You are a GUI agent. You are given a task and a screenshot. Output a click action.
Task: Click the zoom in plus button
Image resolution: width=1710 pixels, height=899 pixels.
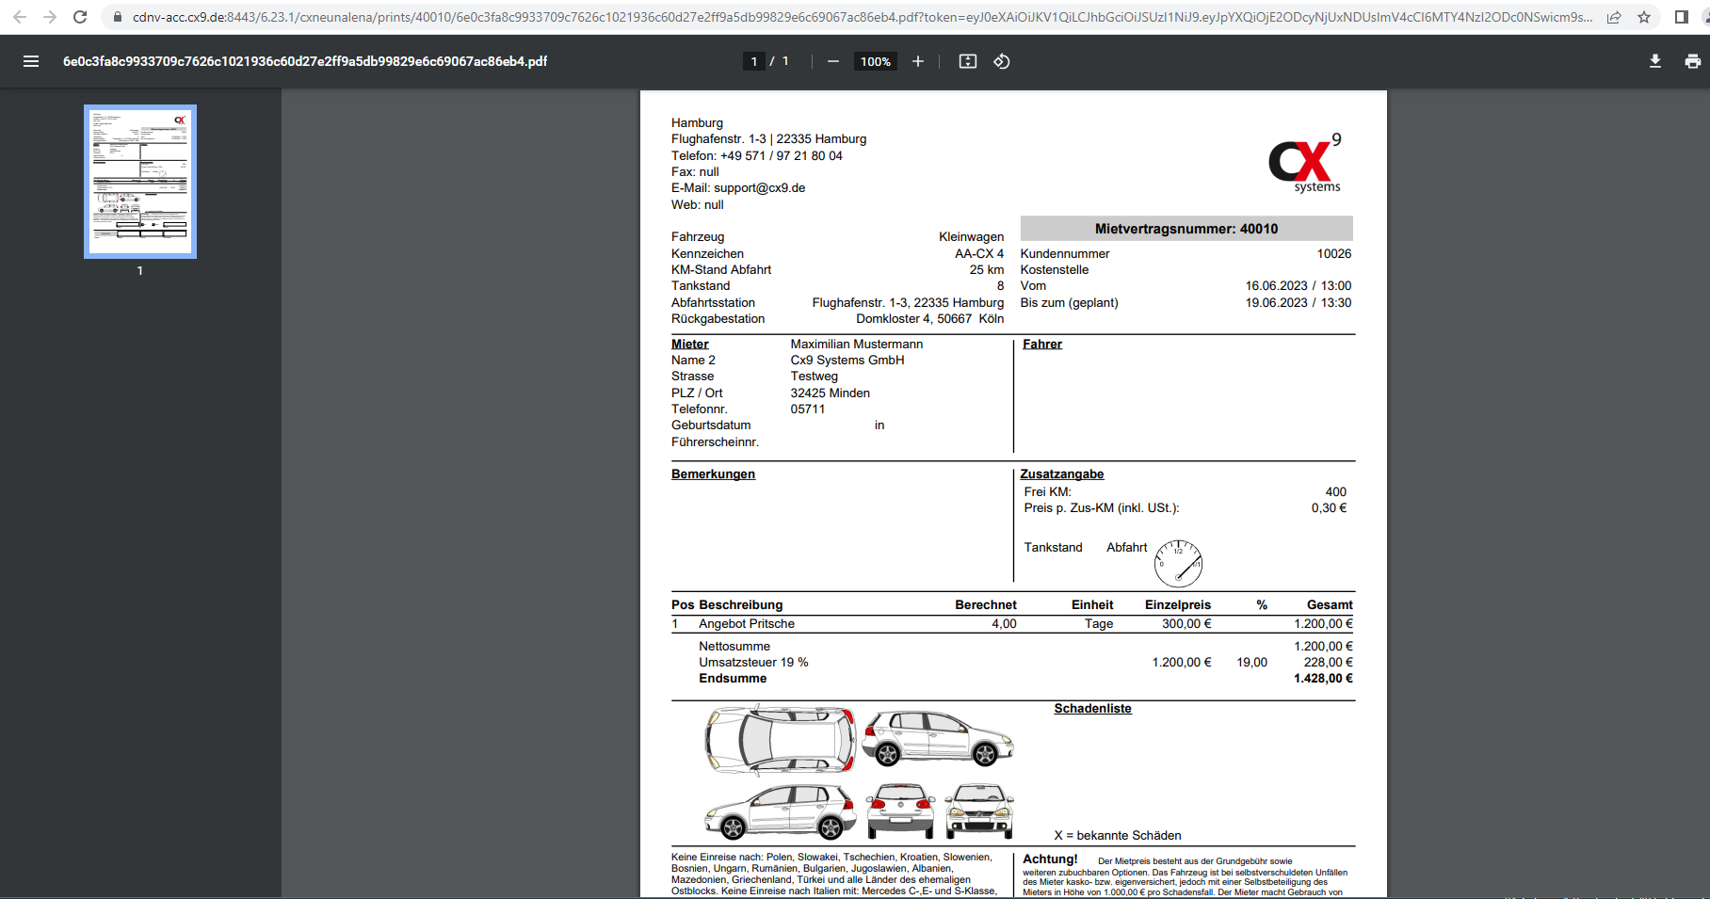pyautogui.click(x=918, y=61)
